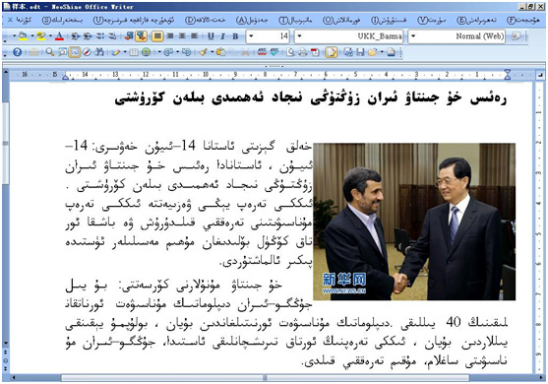Expand the UKK_Basma font name dropdown

pyautogui.click(x=299, y=36)
